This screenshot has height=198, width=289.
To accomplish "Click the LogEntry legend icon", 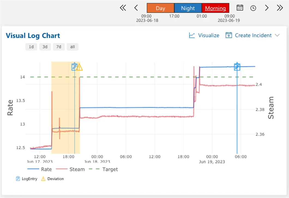I will pos(18,179).
